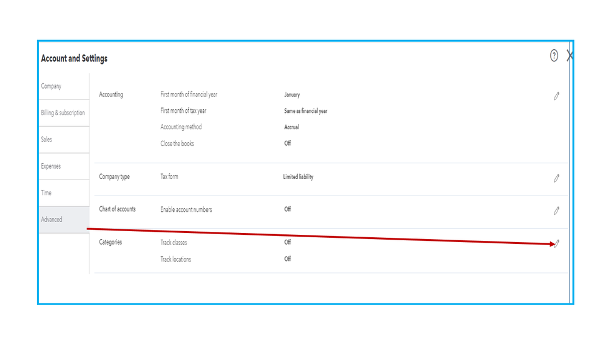Switch to the Company tab

click(x=52, y=86)
